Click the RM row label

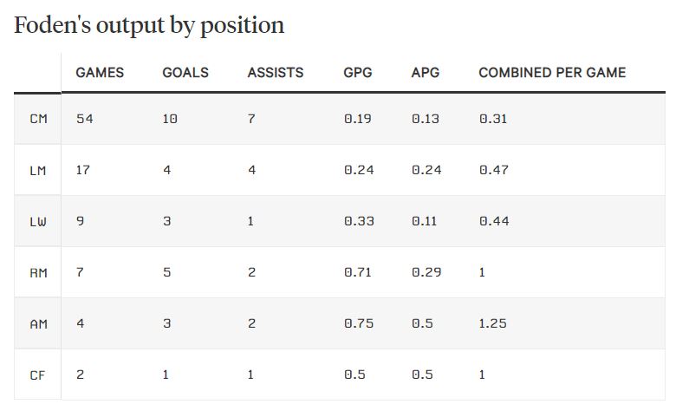(x=38, y=272)
